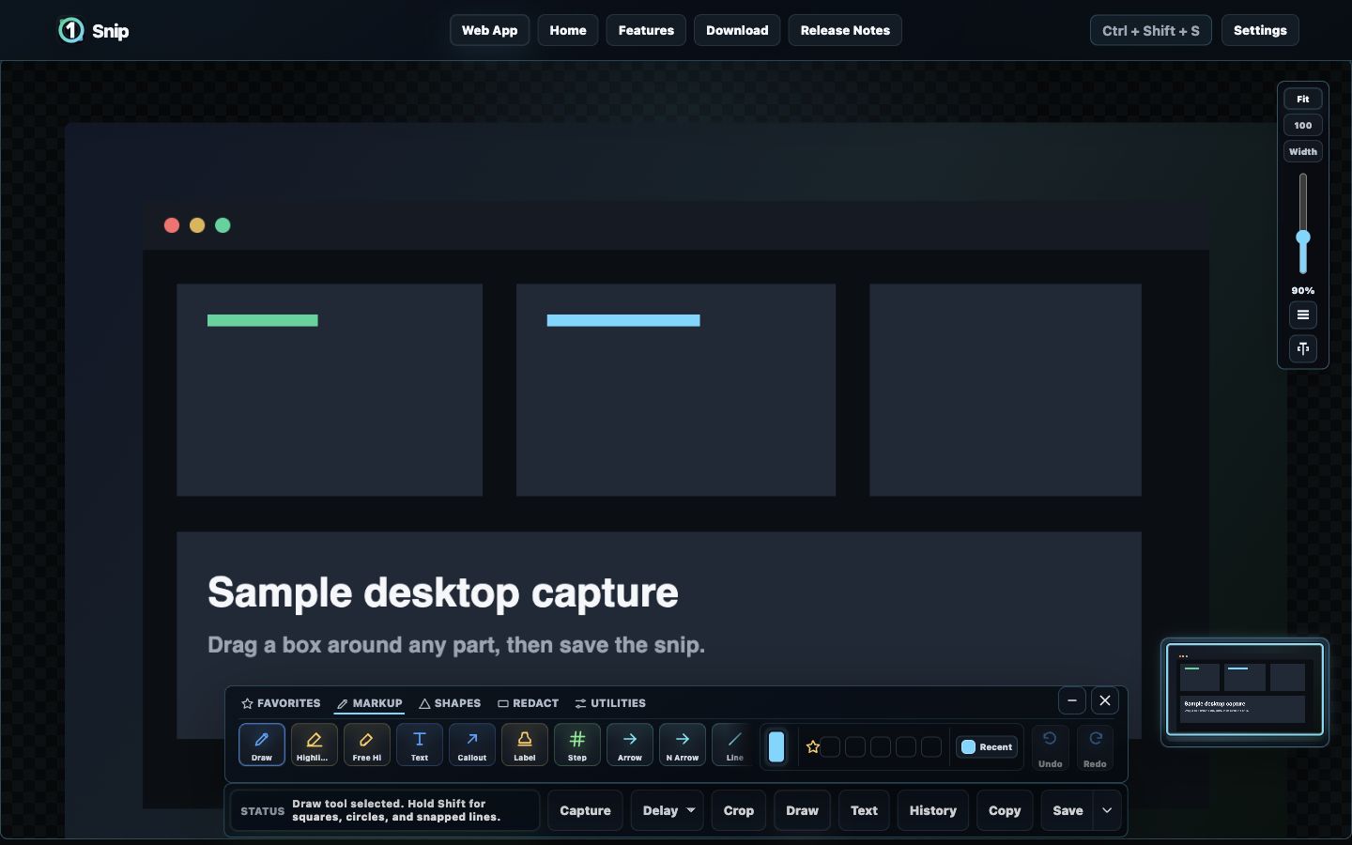Choose the Free Hi highlighter tool
The width and height of the screenshot is (1352, 845).
point(367,745)
